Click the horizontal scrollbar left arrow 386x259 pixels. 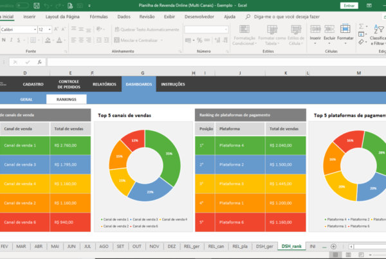point(351,246)
